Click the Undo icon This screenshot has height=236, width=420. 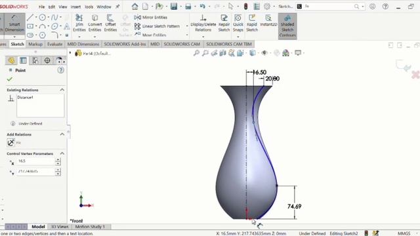pos(203,7)
